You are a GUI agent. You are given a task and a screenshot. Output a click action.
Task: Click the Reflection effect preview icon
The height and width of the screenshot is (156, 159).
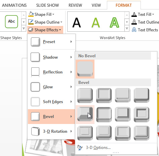pyautogui.click(x=35, y=72)
